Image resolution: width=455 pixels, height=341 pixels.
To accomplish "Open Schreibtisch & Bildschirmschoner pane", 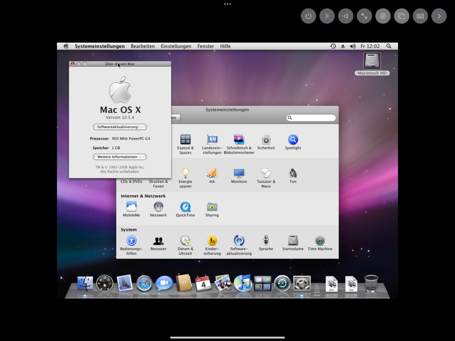I will pyautogui.click(x=239, y=144).
